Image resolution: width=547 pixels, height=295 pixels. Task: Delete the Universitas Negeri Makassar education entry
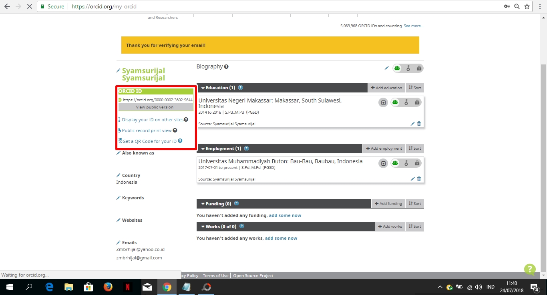419,124
